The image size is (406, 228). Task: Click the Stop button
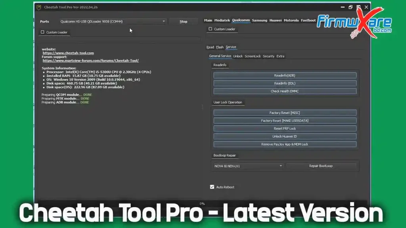coord(183,21)
